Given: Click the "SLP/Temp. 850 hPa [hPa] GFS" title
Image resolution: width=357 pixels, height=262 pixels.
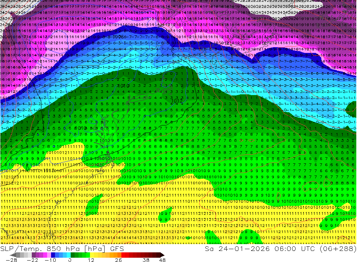Looking at the screenshot, I should point(62,248).
